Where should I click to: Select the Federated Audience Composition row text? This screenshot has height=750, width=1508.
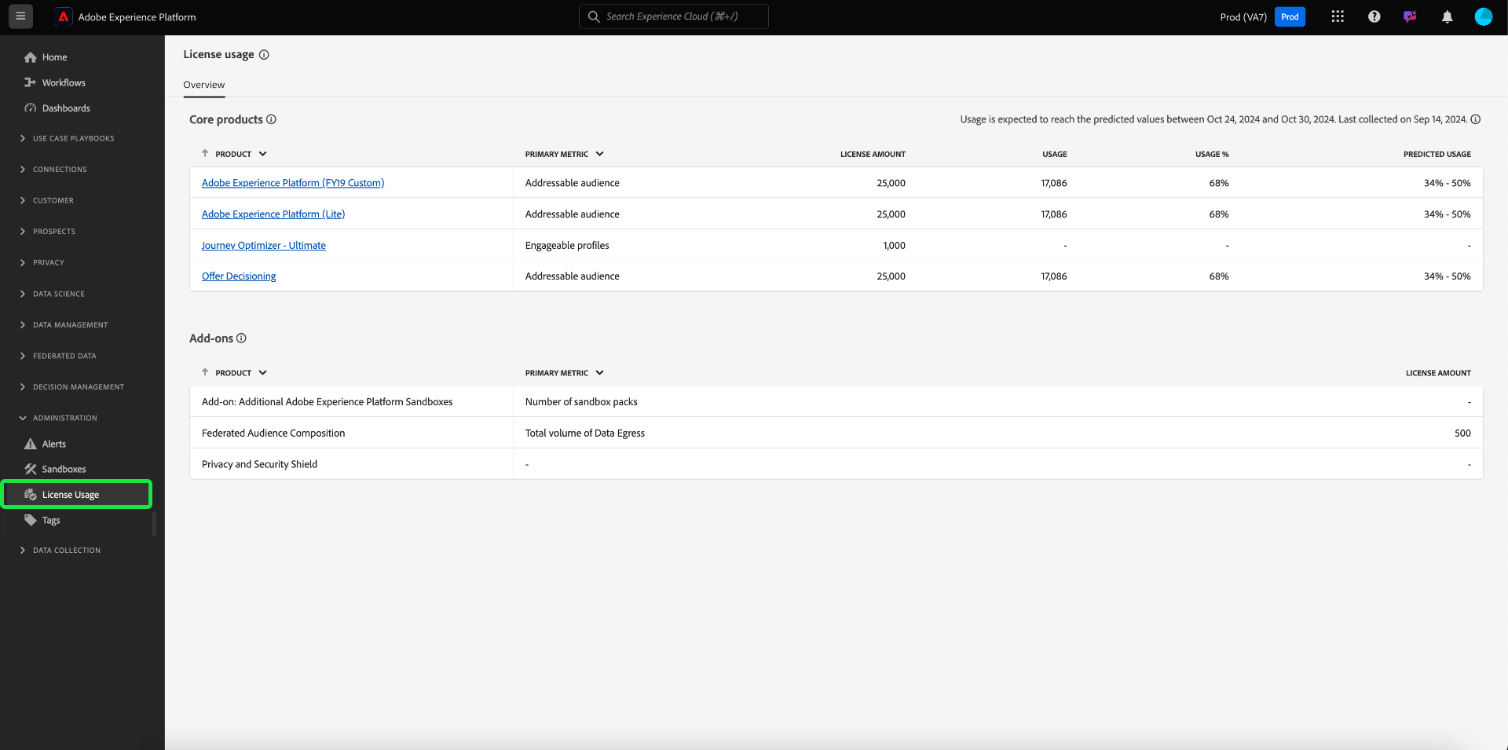pyautogui.click(x=273, y=433)
